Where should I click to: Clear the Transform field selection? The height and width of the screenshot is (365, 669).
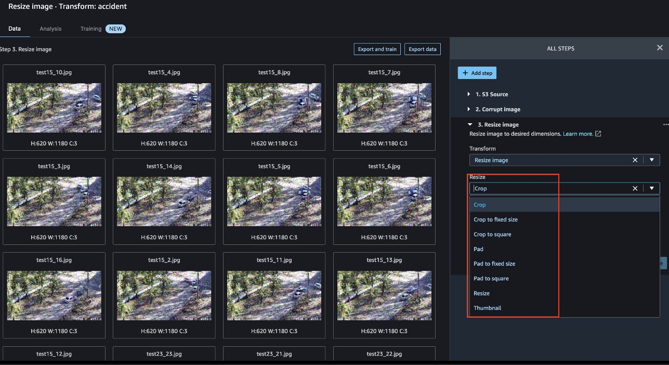[635, 160]
